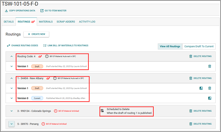Click the warning icon on Penang routing
This screenshot has height=132, width=221.
[x=43, y=124]
